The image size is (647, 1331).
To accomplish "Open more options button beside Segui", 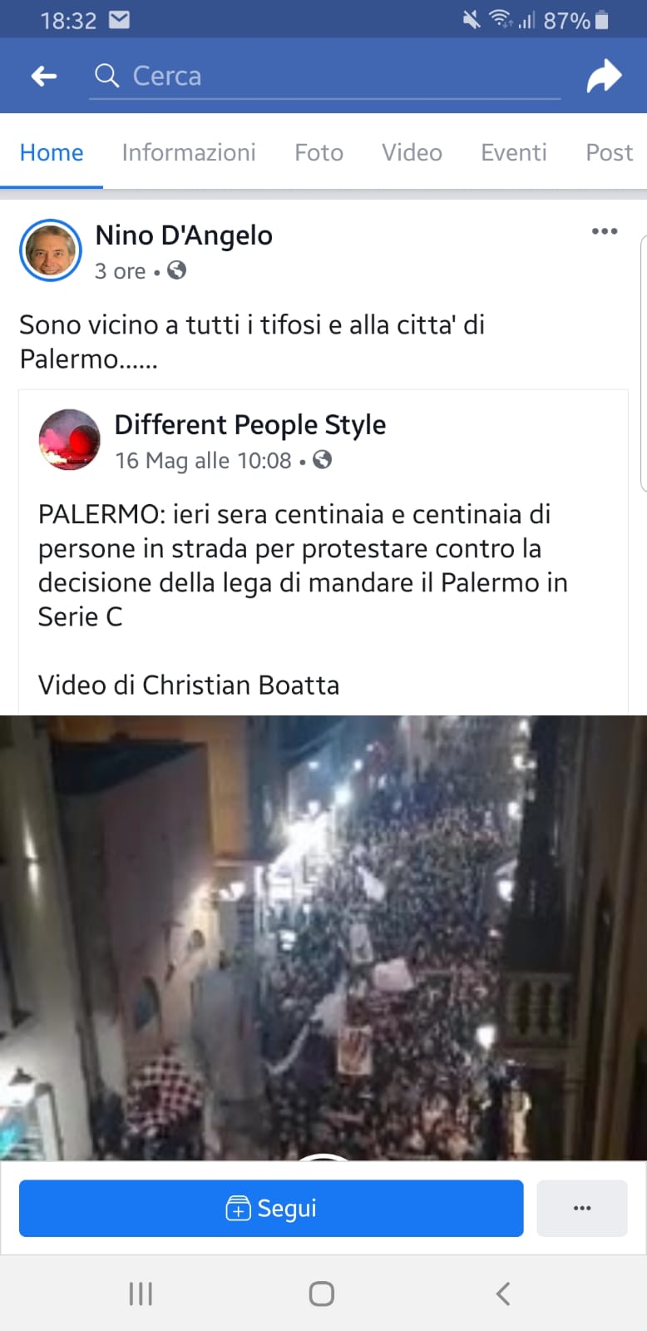I will pyautogui.click(x=582, y=1208).
